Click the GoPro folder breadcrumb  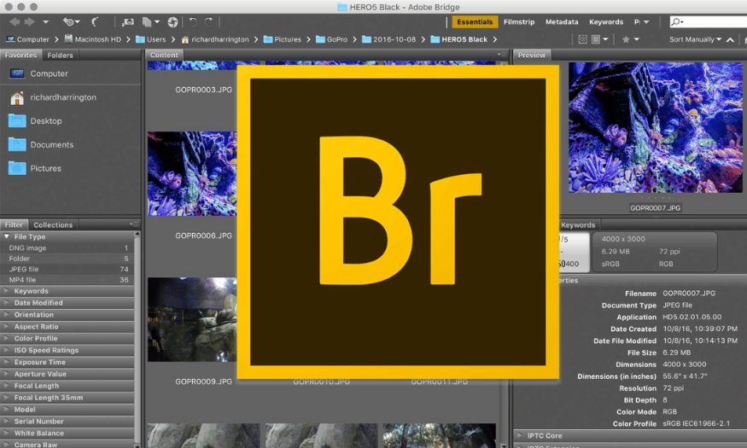tap(331, 39)
